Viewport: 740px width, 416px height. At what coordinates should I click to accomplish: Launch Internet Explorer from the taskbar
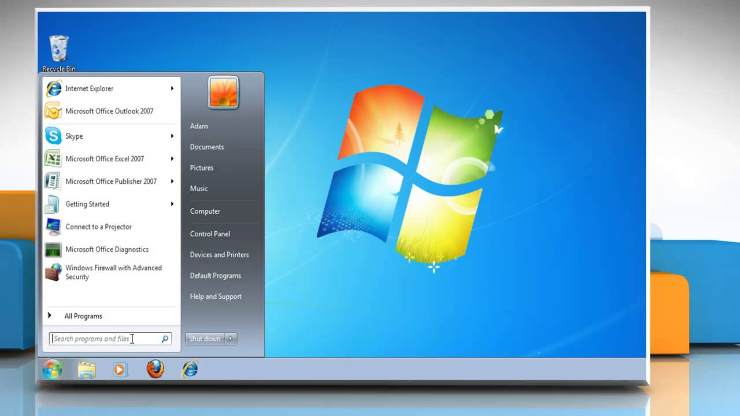tap(190, 369)
